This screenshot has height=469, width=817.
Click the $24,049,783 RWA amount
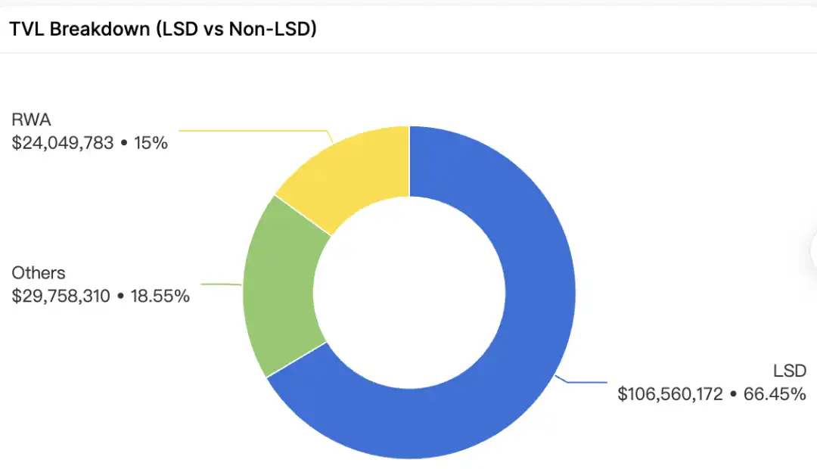[63, 142]
